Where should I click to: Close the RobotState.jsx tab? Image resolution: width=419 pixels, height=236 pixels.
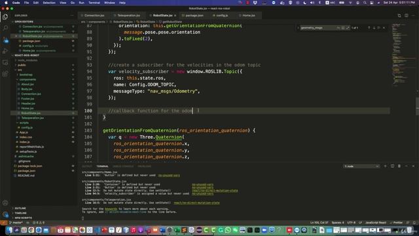click(175, 16)
